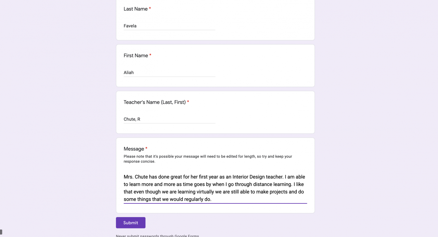Click the 'First Name' question label

[x=136, y=55]
